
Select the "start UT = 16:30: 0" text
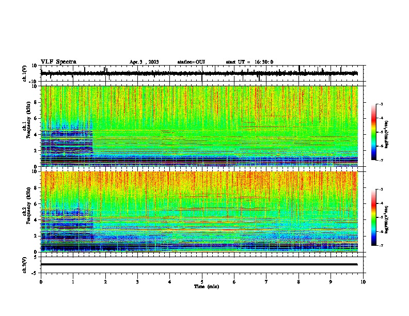(249, 62)
